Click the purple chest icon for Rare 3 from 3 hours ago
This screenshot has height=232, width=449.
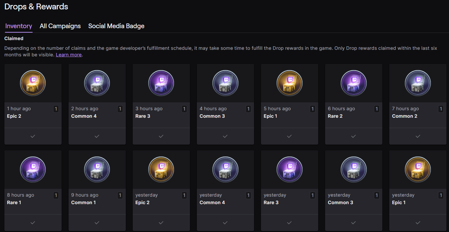click(x=161, y=83)
